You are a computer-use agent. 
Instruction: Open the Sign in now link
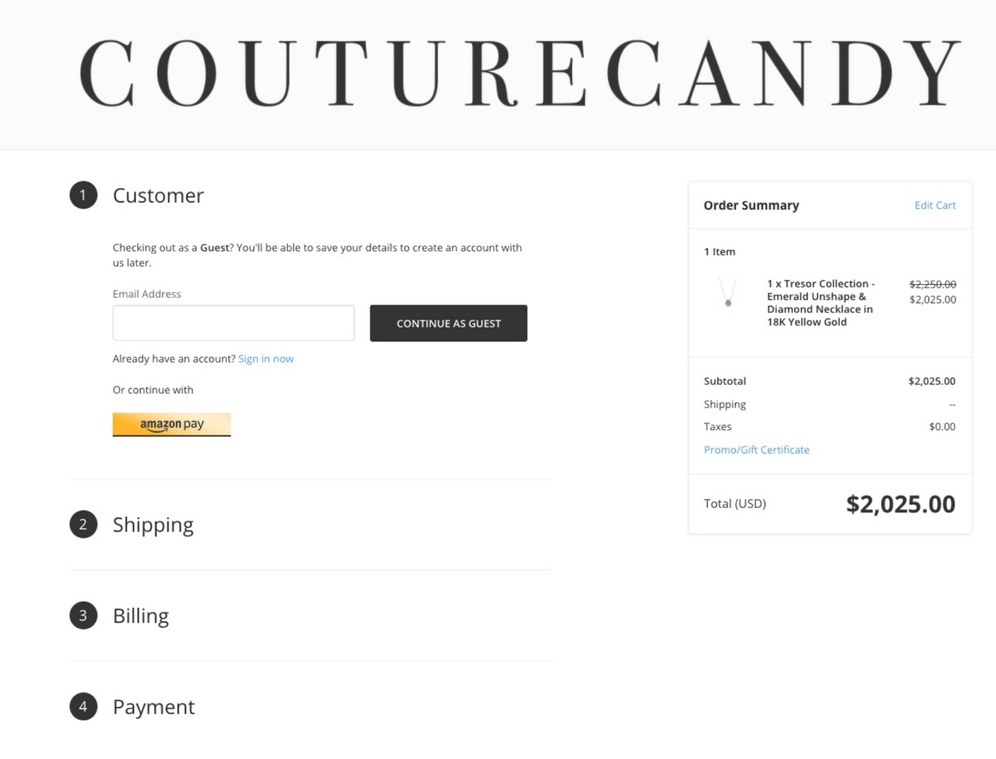(x=266, y=358)
